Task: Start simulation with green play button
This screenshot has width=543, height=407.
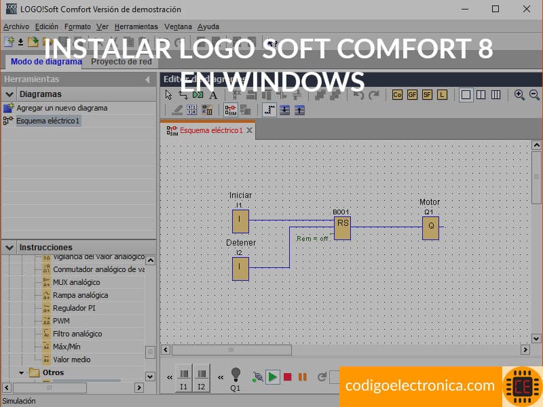Action: (273, 377)
